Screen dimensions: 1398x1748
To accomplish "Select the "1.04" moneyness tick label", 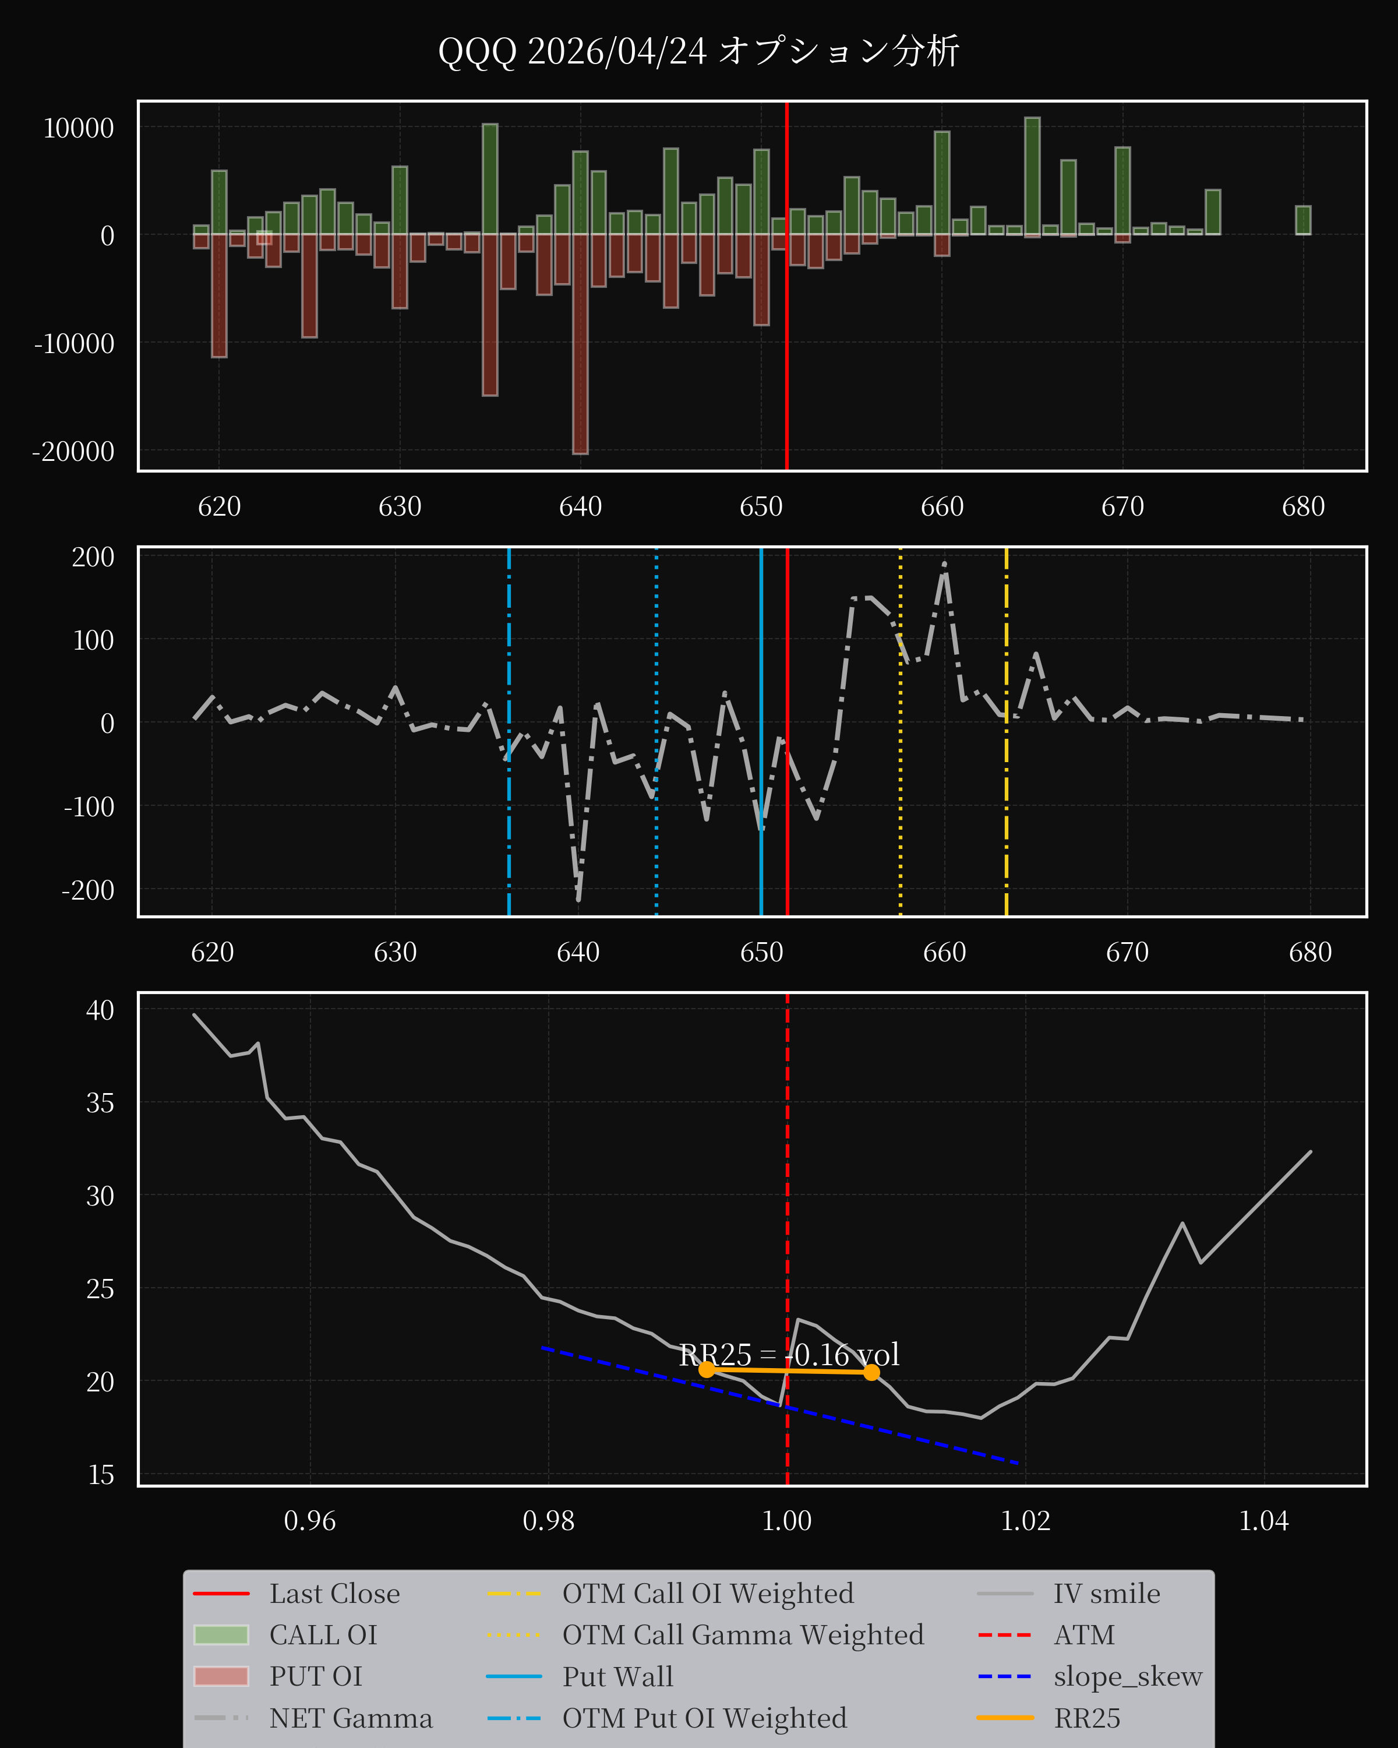I will 1263,1521.
